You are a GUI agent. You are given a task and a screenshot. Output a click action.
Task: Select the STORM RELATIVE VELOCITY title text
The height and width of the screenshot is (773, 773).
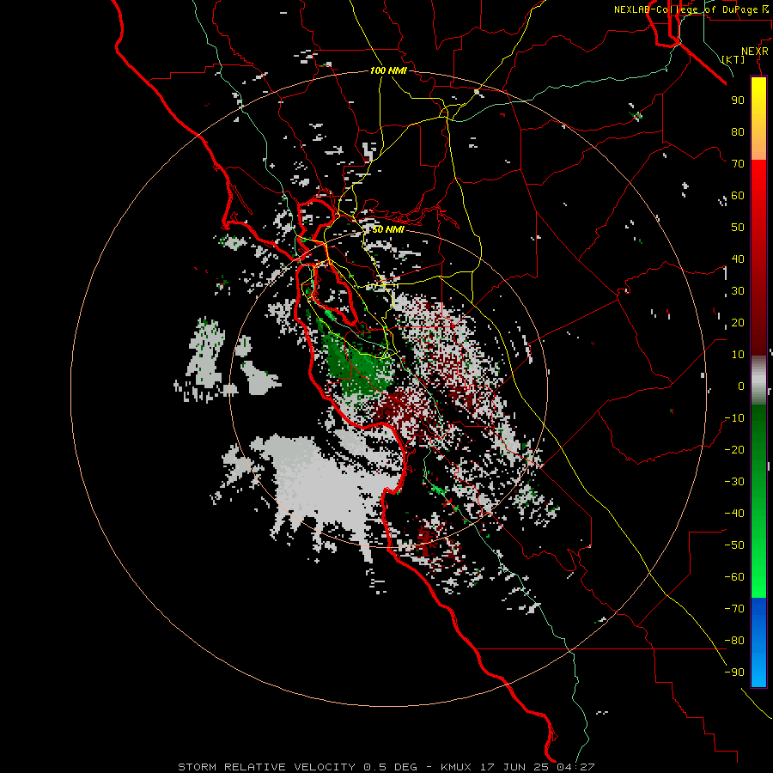pos(266,767)
